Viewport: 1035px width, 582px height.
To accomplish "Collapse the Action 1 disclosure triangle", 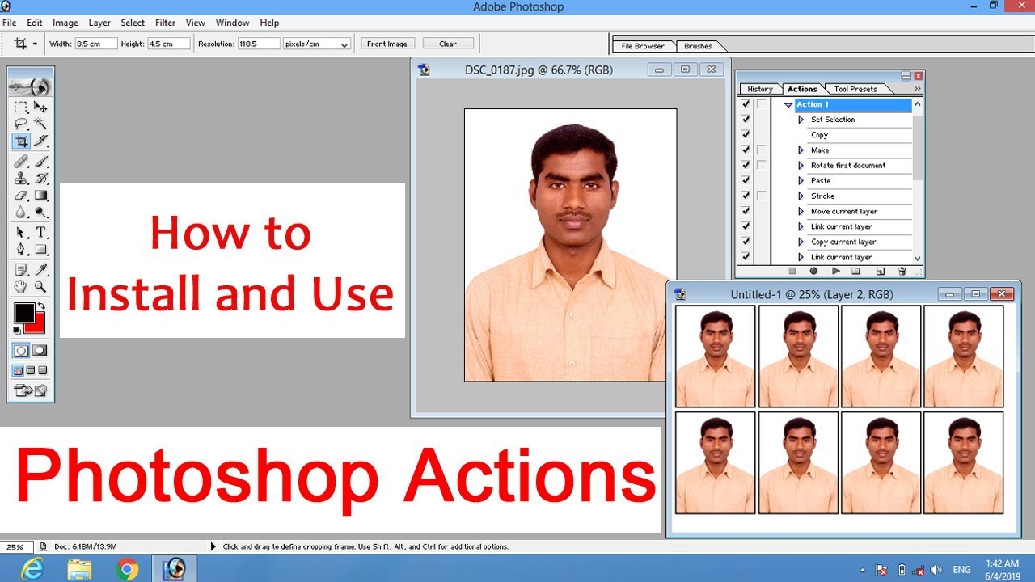I will coord(788,105).
